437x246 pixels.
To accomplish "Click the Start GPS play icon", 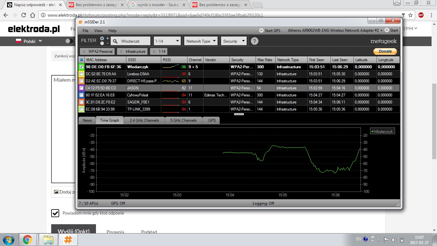I will pyautogui.click(x=261, y=30).
